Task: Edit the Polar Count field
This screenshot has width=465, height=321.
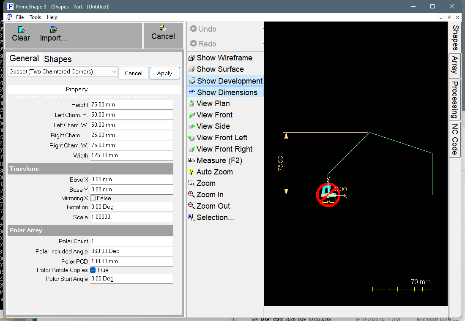Action: 131,241
